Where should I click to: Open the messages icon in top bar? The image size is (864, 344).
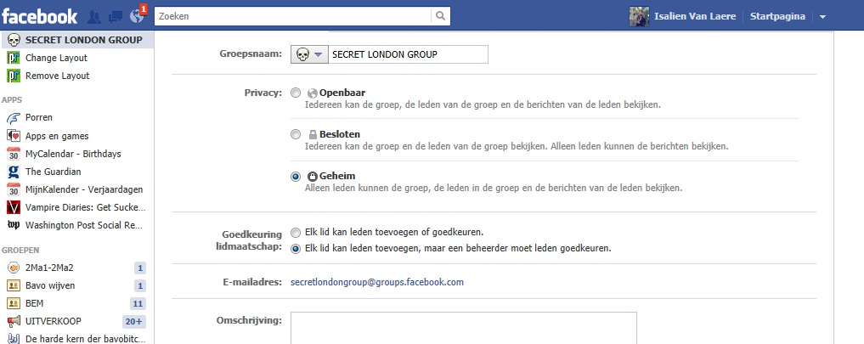click(x=115, y=16)
